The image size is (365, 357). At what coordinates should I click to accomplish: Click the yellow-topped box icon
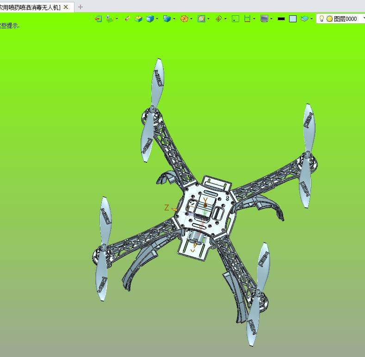[138, 19]
